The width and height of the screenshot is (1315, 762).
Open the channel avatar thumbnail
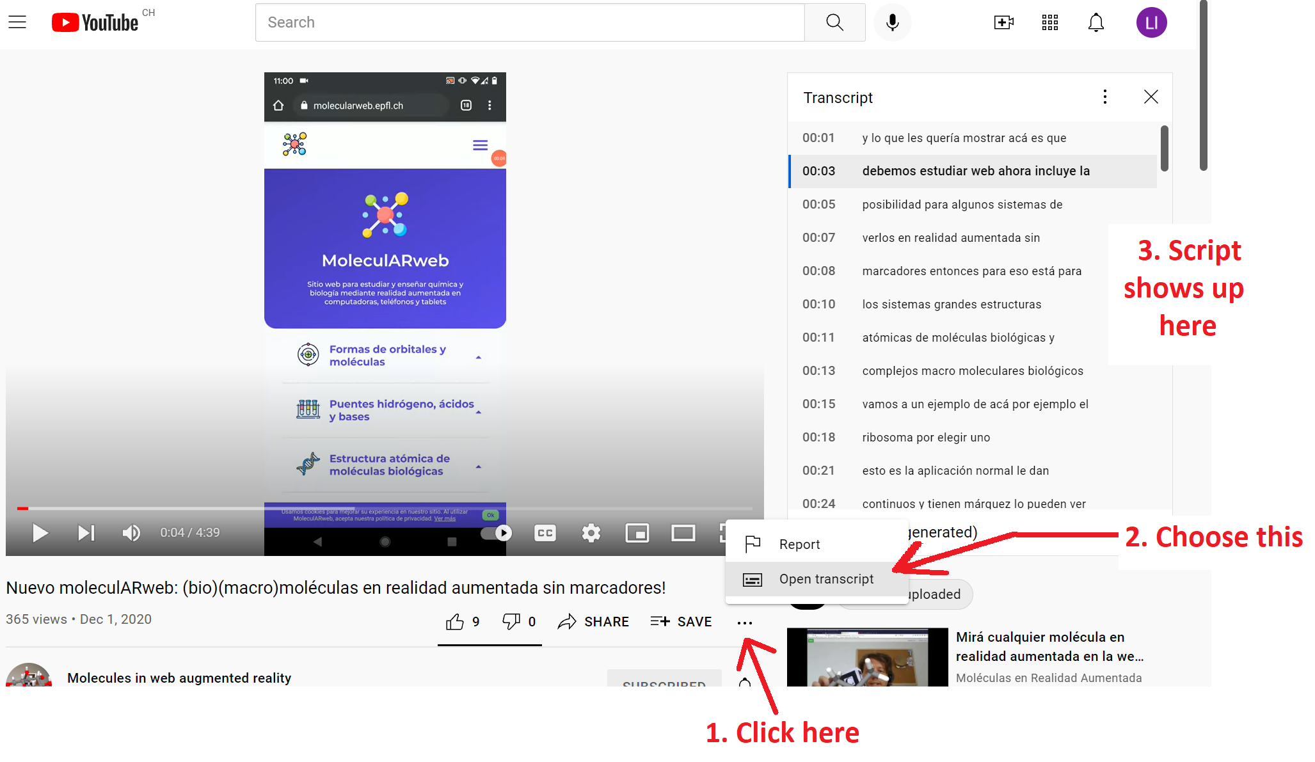click(x=29, y=674)
